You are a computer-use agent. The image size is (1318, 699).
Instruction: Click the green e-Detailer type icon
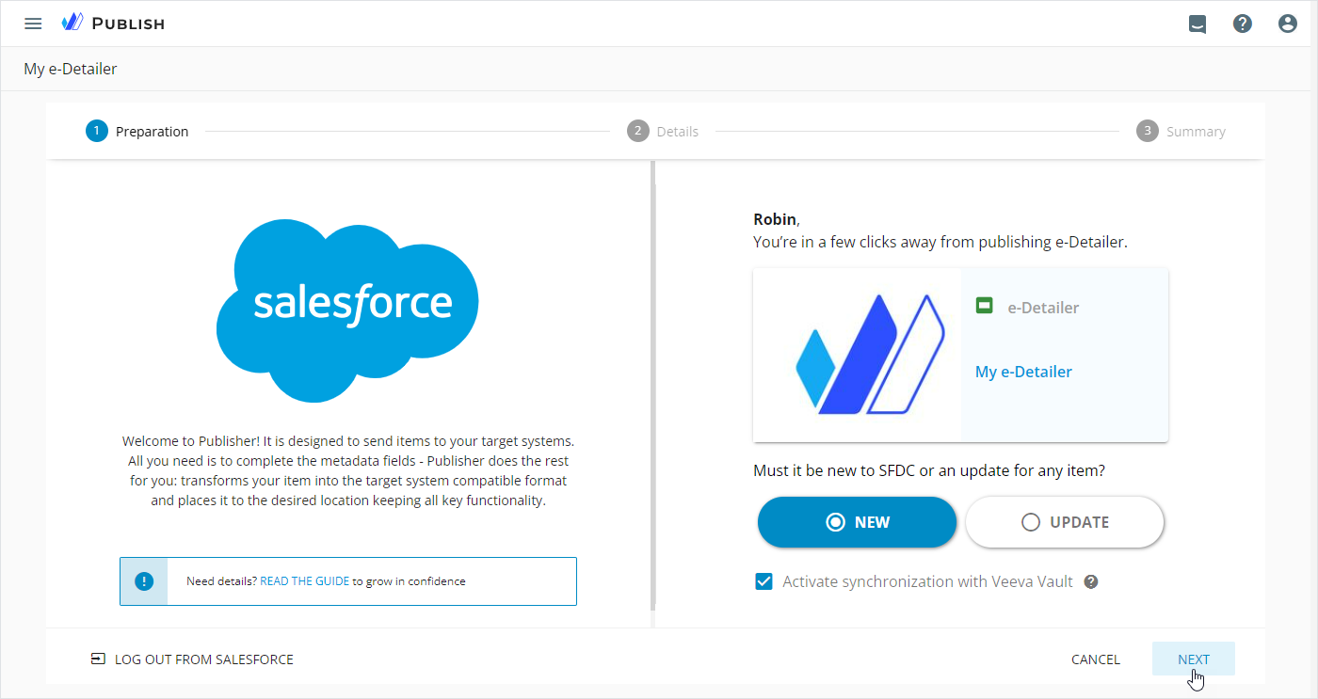pos(984,306)
